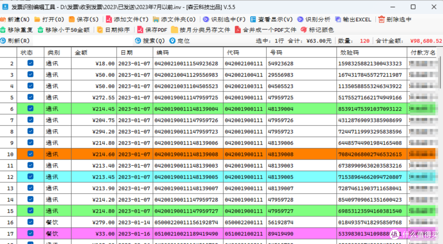Sort by the 金额 column header
This screenshot has height=244, width=443.
coord(94,52)
